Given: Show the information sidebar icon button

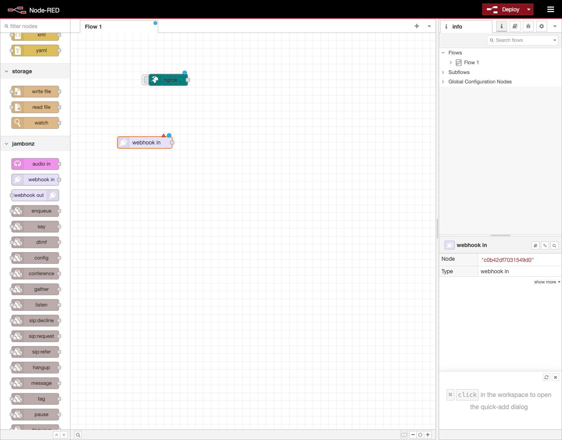Looking at the screenshot, I should (x=501, y=26).
